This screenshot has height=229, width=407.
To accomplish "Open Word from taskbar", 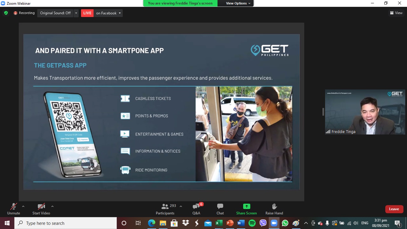I will pyautogui.click(x=241, y=223).
